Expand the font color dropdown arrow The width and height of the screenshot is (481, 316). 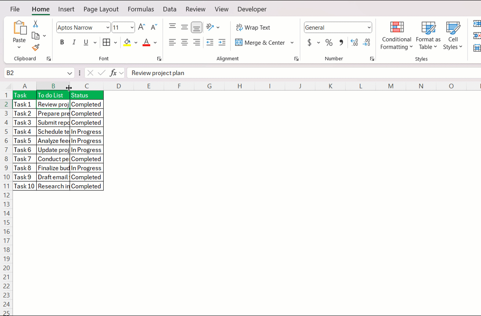pos(155,42)
